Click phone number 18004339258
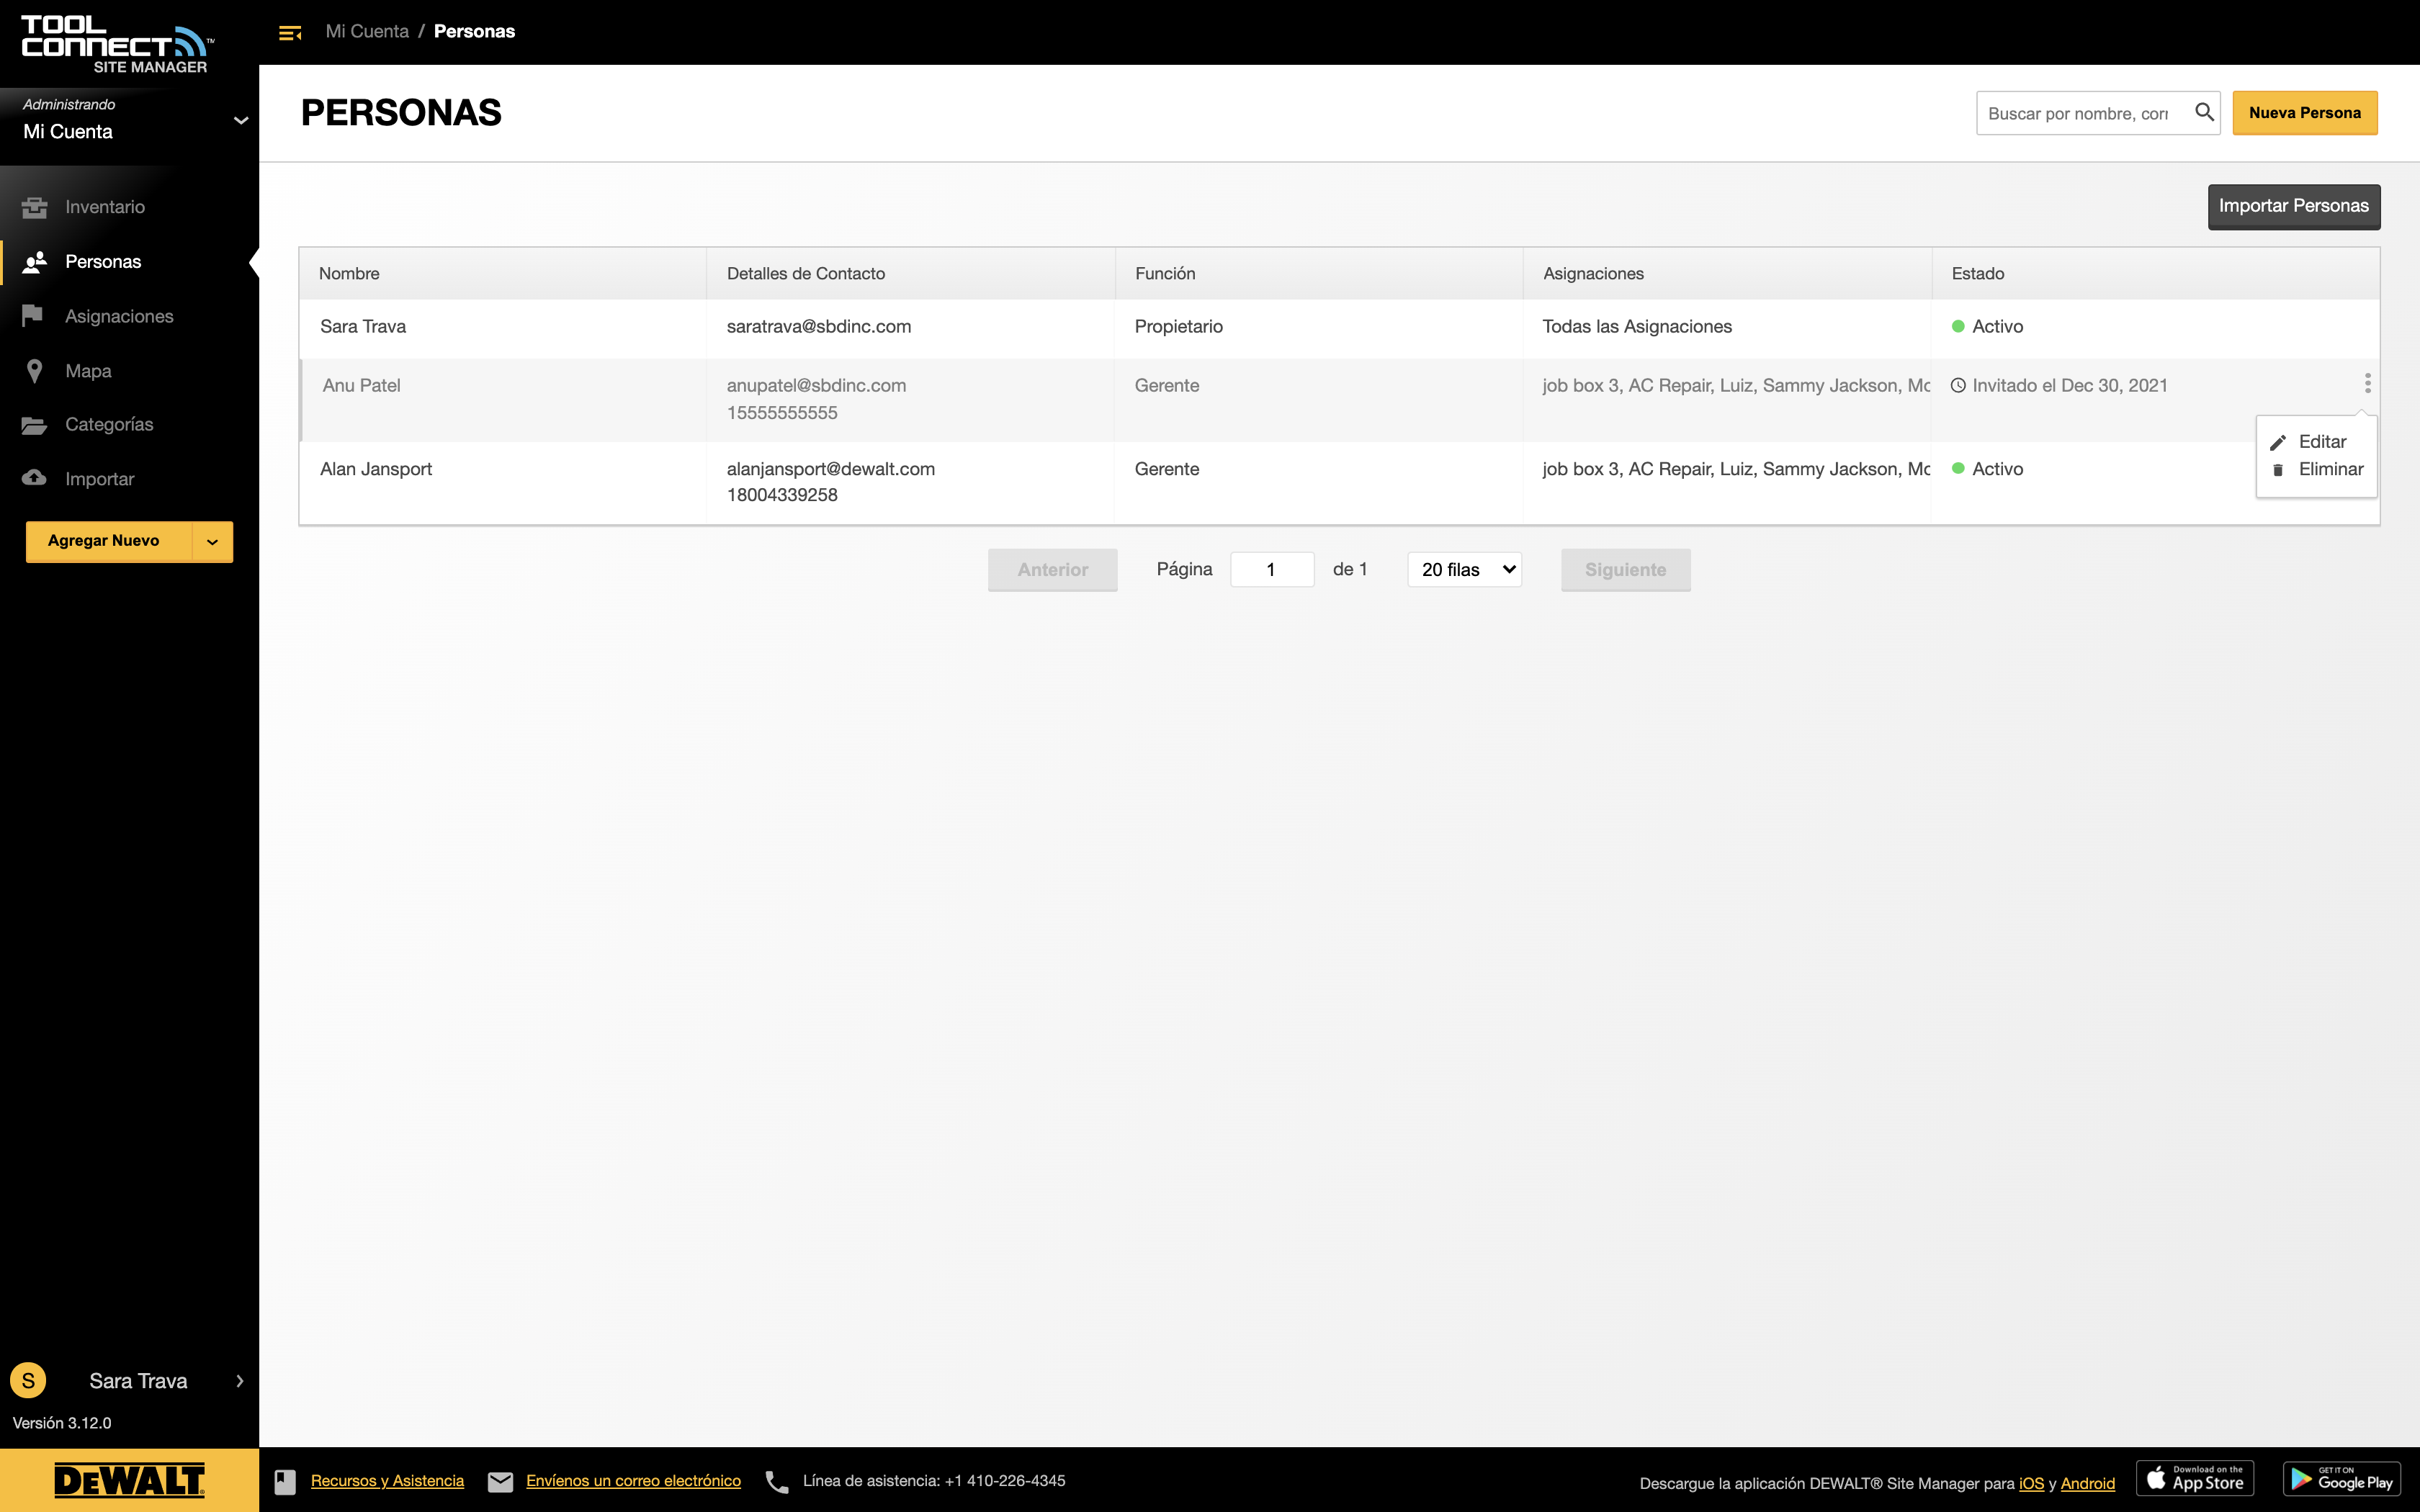Screen dimensions: 2420x1512 coord(782,495)
